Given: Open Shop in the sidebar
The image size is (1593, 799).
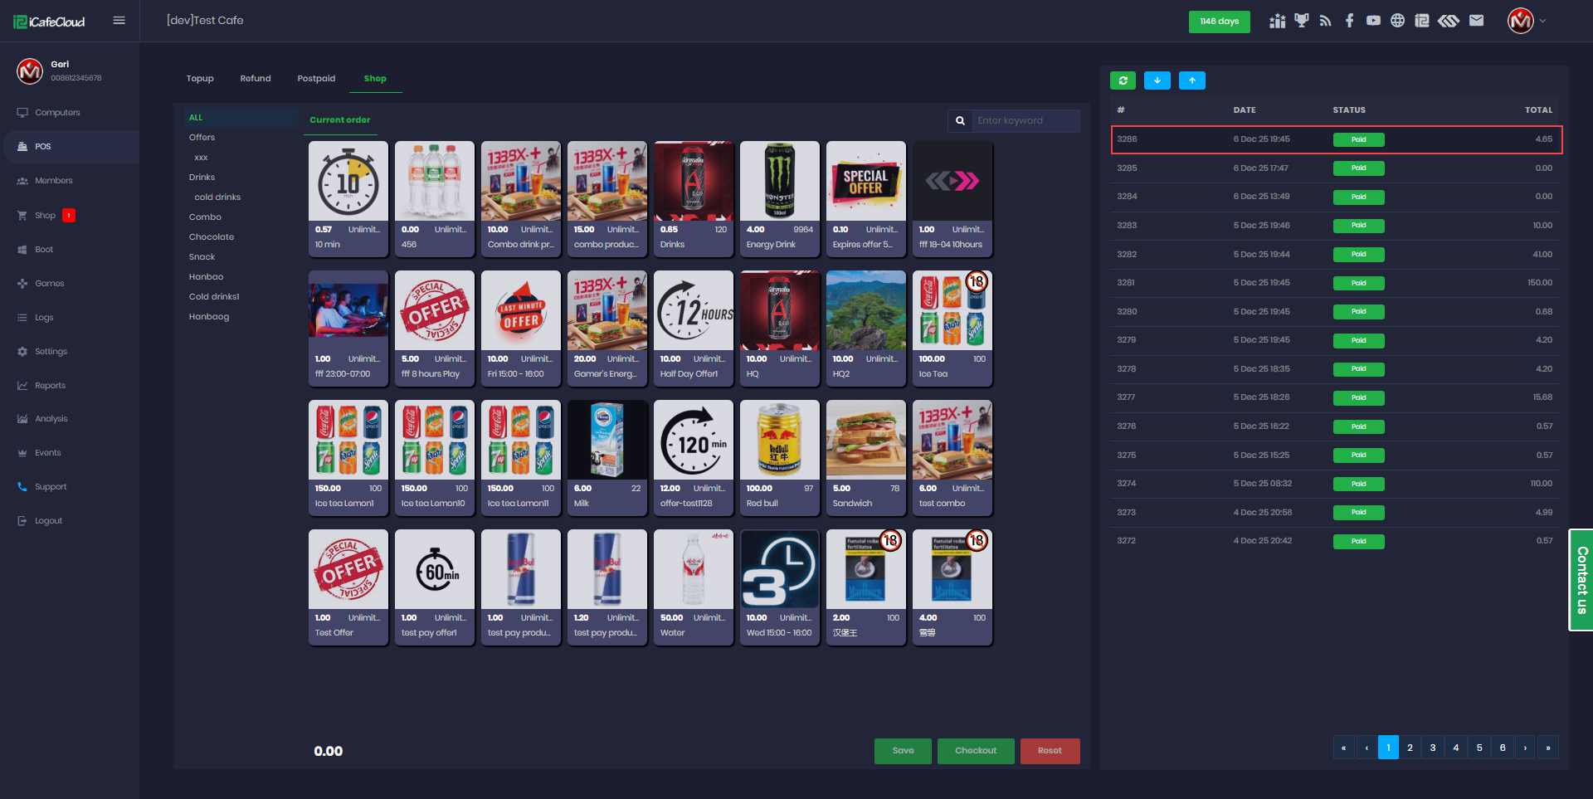Looking at the screenshot, I should 45,216.
